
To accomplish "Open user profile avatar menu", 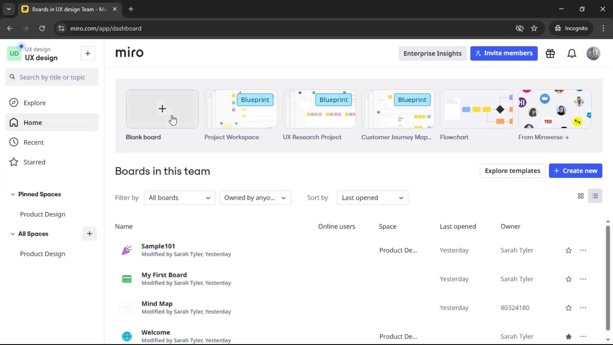I will click(593, 54).
